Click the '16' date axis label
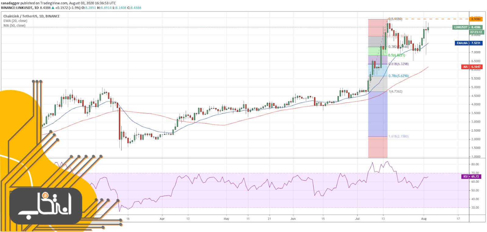Image resolution: width=487 pixels, height=232 pixels. coord(128,219)
